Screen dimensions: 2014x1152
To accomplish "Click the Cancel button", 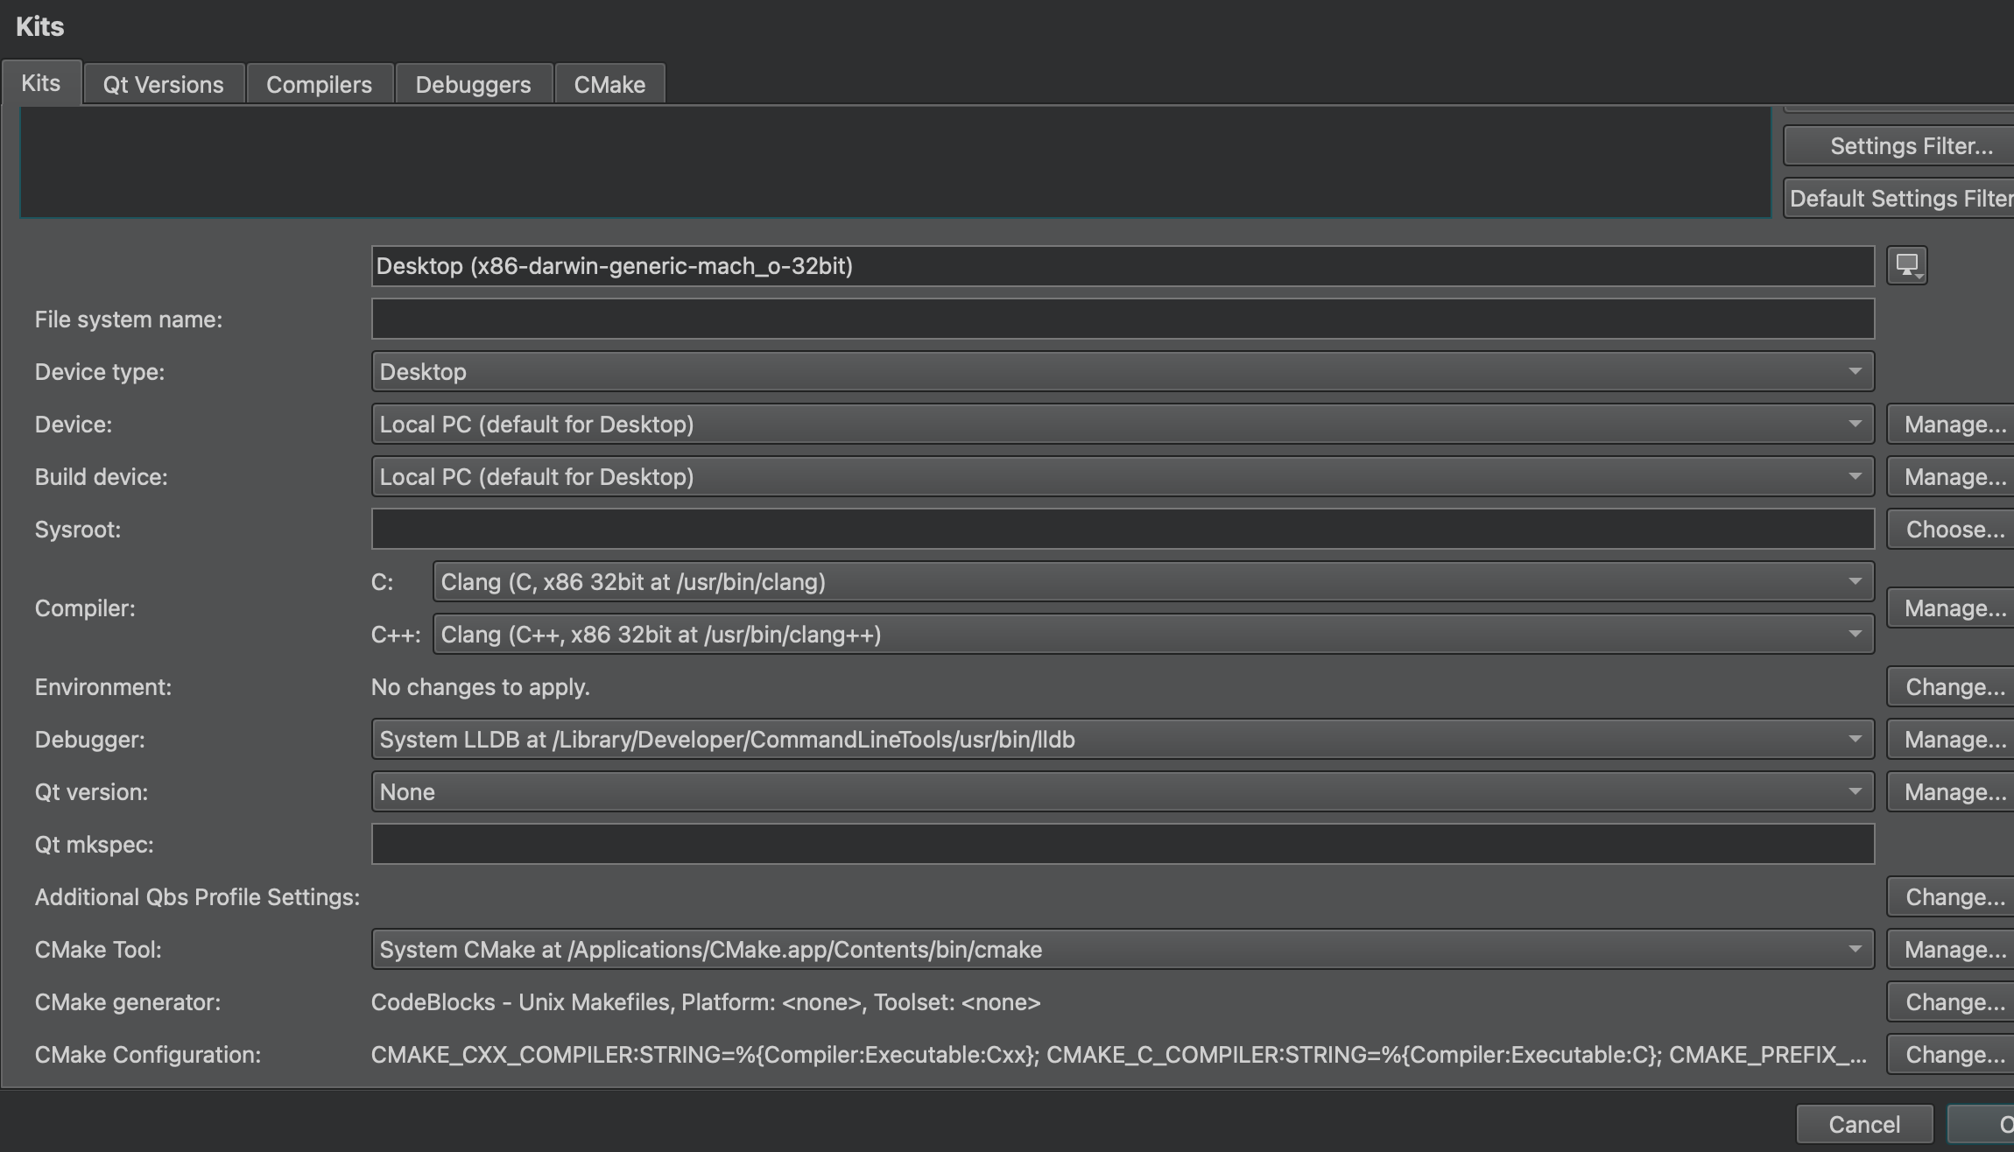I will (1864, 1124).
